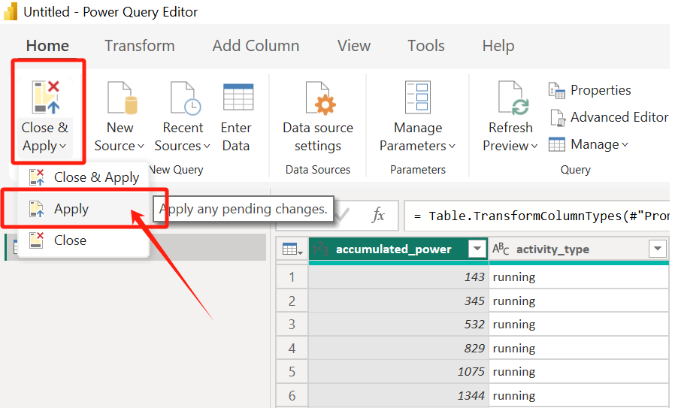The width and height of the screenshot is (675, 411).
Task: Click the running cell in row 3
Action: 579,325
